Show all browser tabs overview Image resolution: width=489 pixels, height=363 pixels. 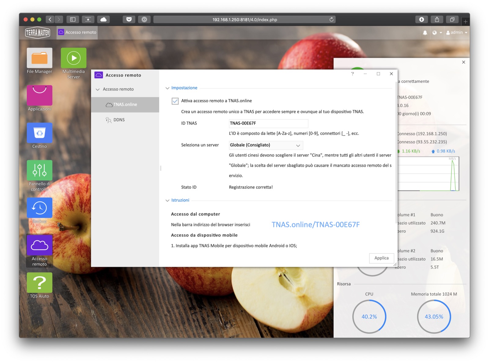tap(452, 20)
